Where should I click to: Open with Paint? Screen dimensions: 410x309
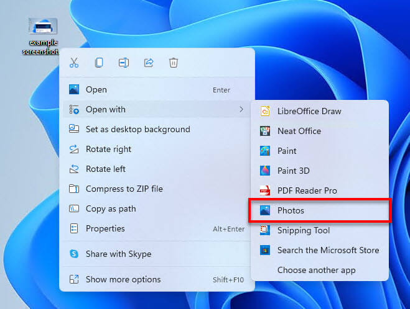pyautogui.click(x=320, y=151)
